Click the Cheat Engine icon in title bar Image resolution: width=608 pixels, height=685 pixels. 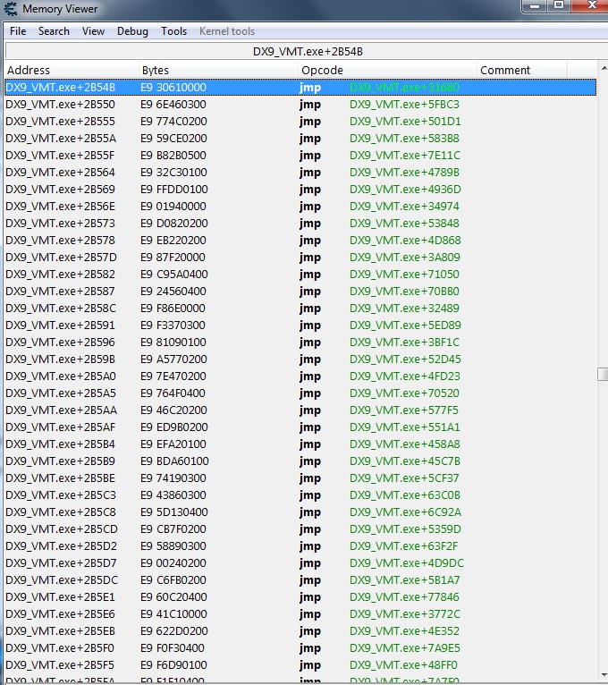(x=11, y=9)
